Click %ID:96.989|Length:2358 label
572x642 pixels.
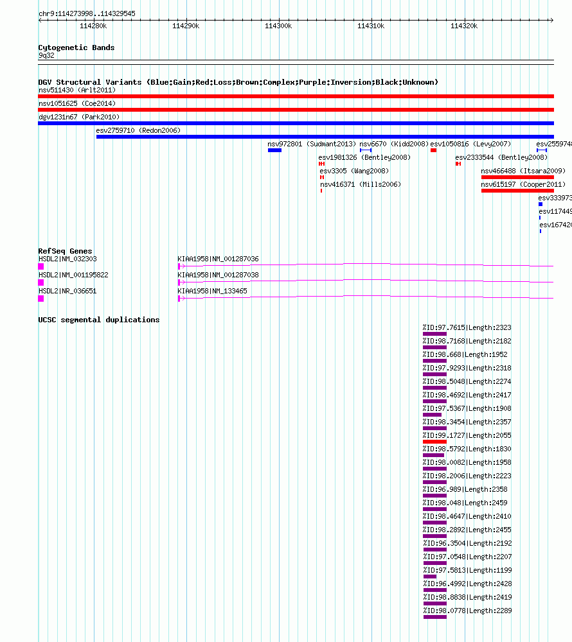pyautogui.click(x=465, y=490)
